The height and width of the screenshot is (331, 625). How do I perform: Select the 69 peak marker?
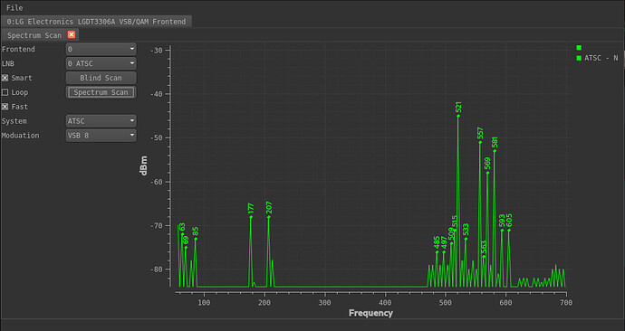pos(186,248)
